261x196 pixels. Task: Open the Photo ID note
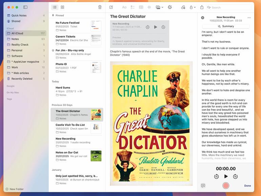(x=77, y=67)
